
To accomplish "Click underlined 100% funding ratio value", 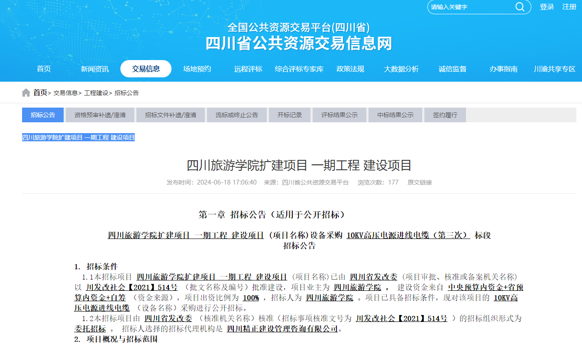I will click(251, 298).
